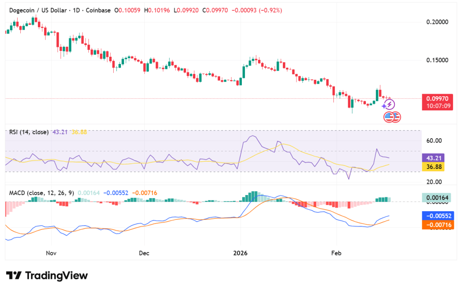Click the blue -0.00552 MACD line tag
The height and width of the screenshot is (291, 462).
click(x=438, y=216)
